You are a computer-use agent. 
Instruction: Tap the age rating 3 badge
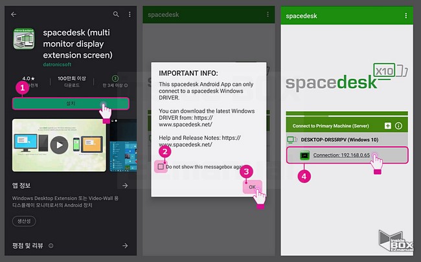pyautogui.click(x=115, y=78)
